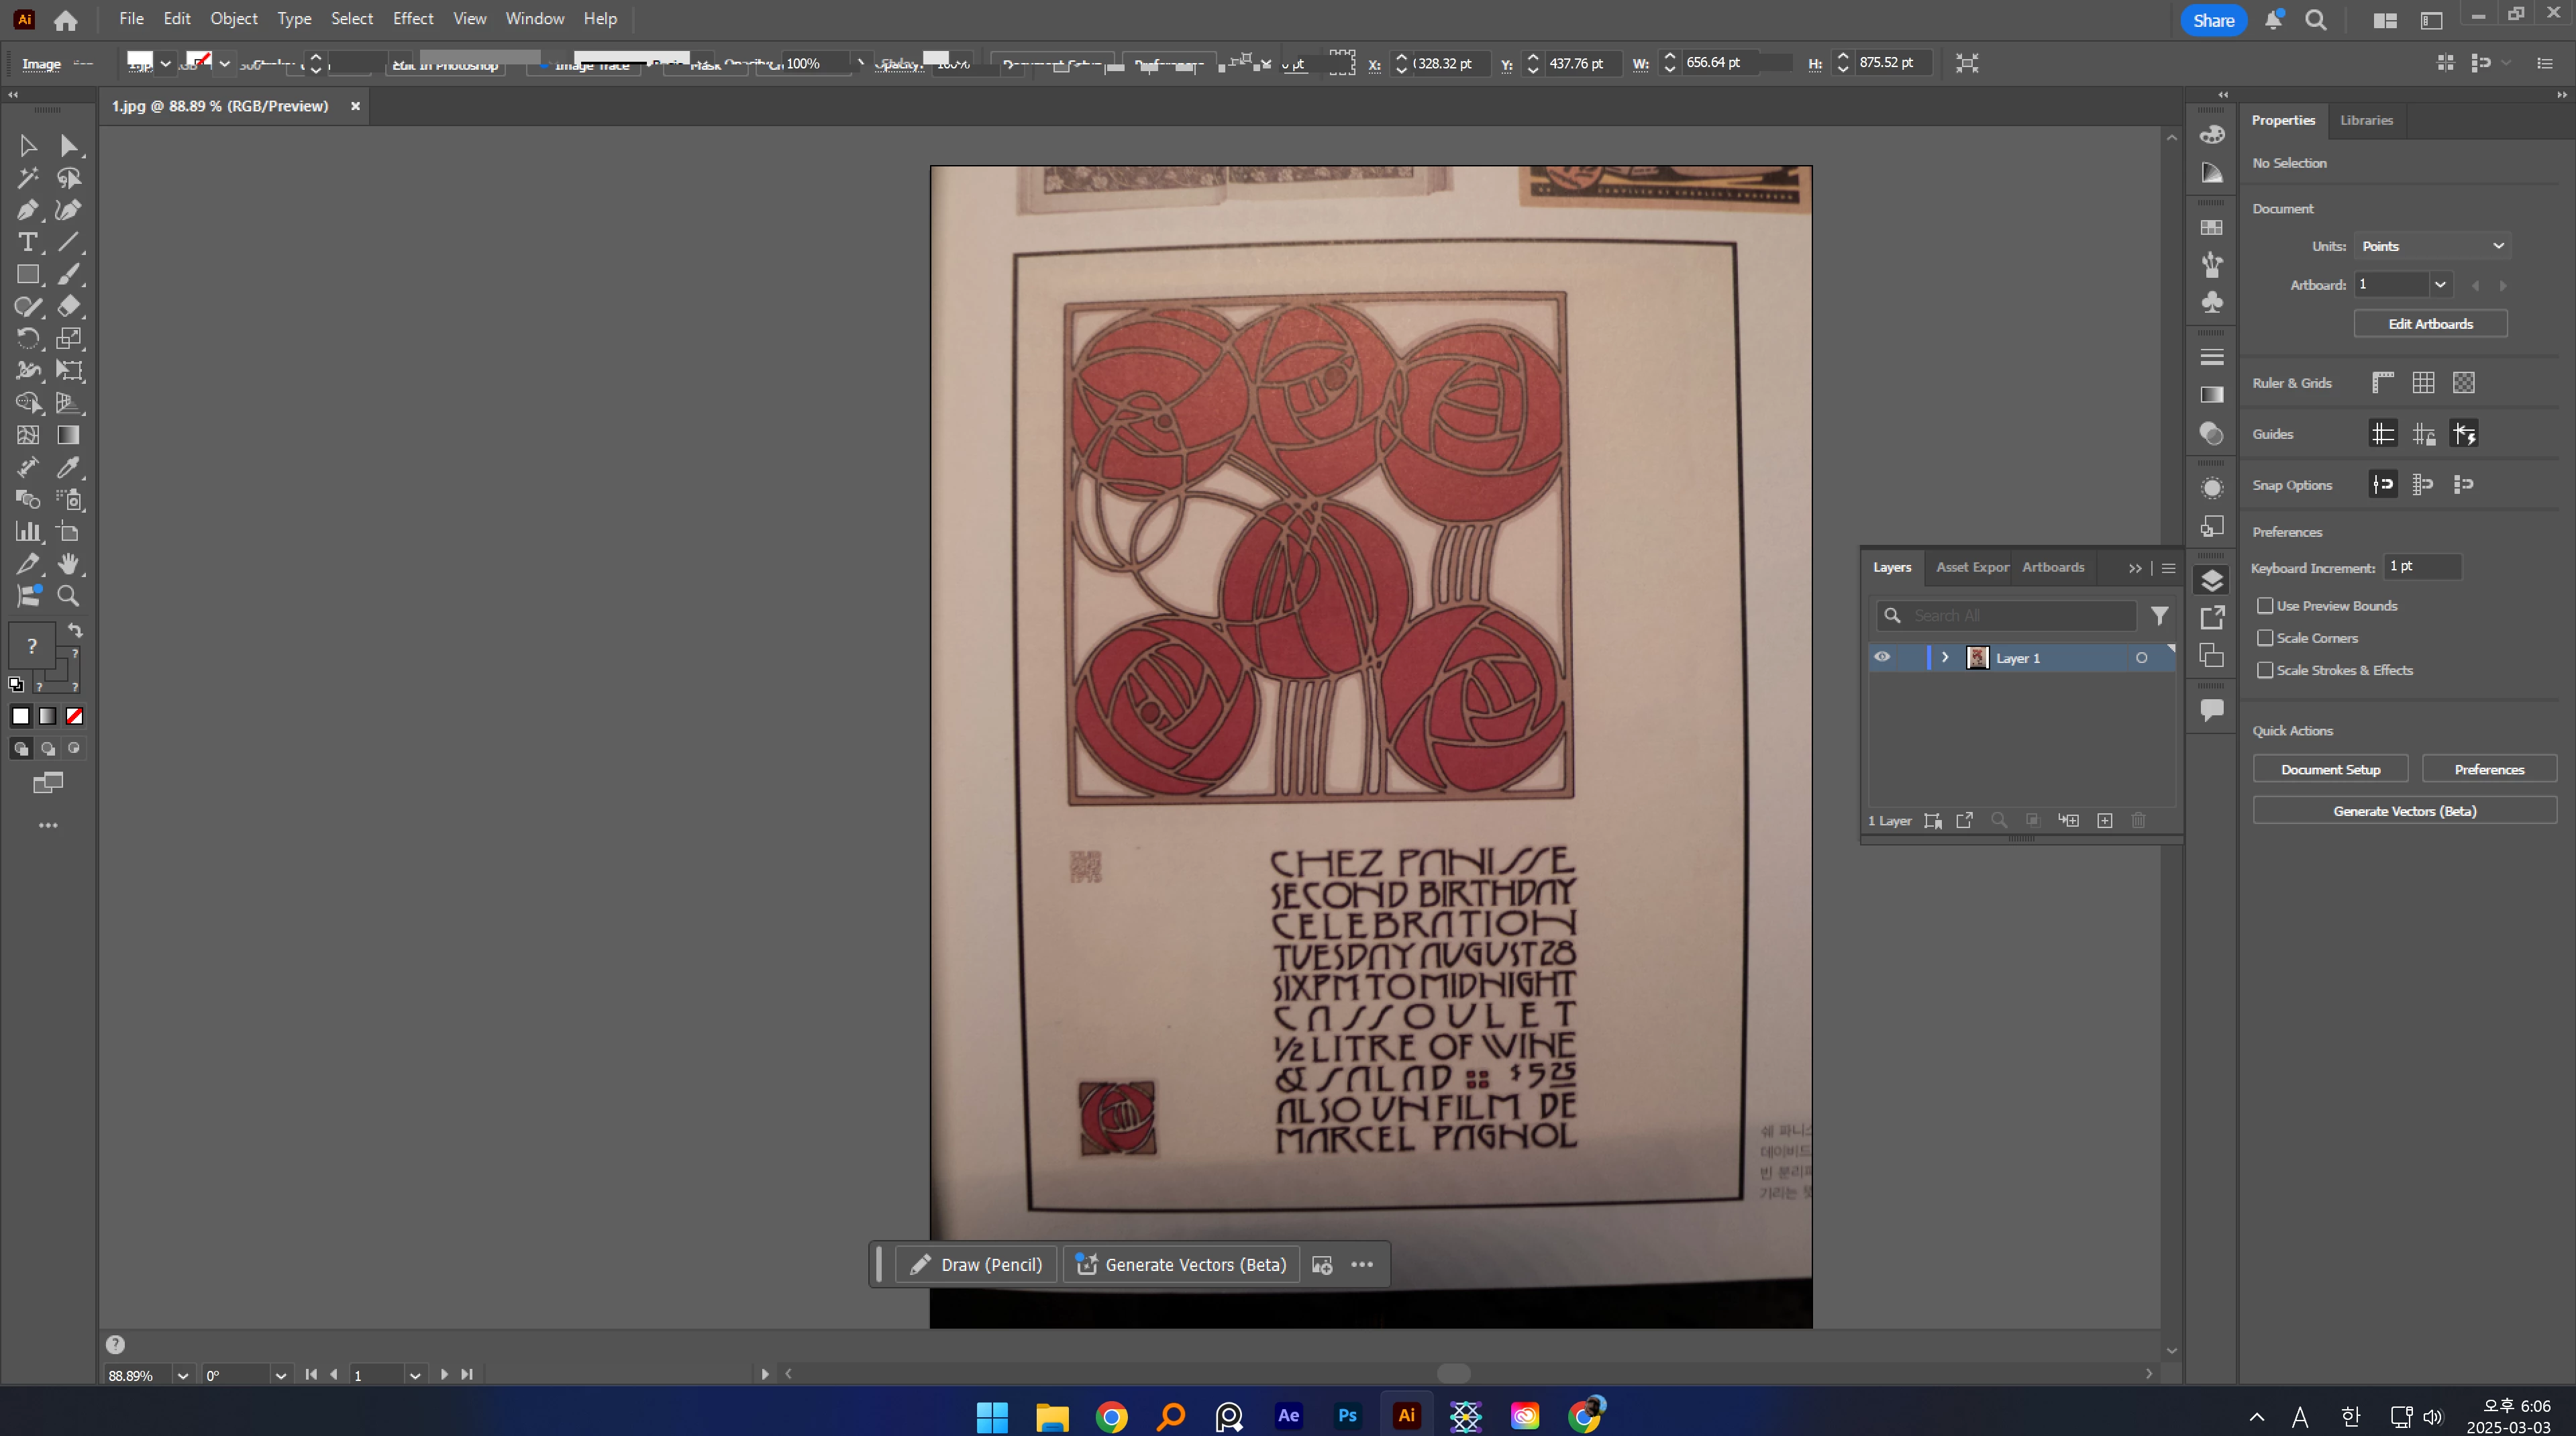Expand Layer 1 contents
2576x1436 pixels.
tap(1945, 658)
